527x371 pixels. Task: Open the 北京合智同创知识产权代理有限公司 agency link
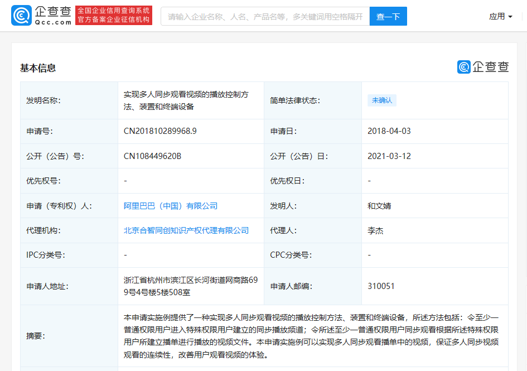click(186, 230)
